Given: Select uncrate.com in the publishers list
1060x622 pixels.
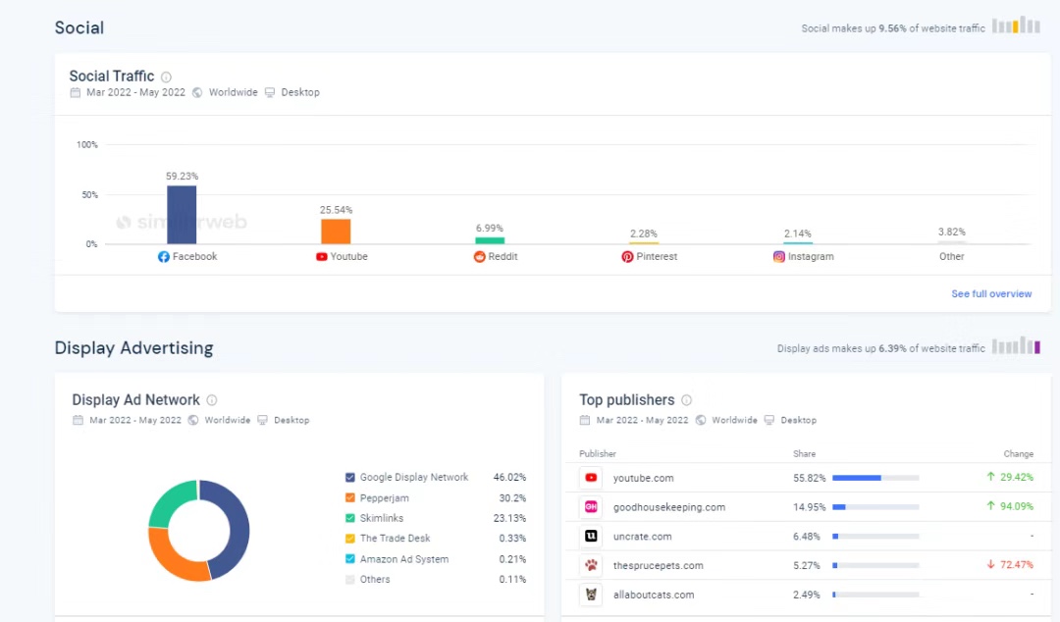Looking at the screenshot, I should tap(642, 537).
